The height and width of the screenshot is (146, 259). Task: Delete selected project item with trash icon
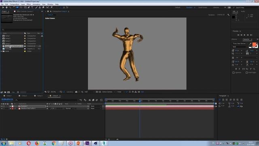(18, 92)
